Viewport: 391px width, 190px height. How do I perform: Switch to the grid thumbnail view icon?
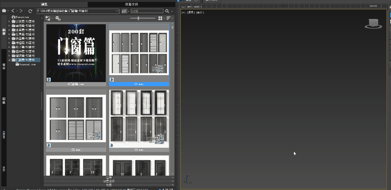(160, 18)
